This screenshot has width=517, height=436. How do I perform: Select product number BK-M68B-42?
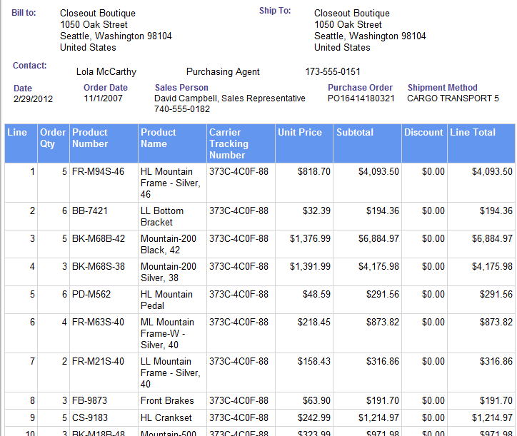99,238
